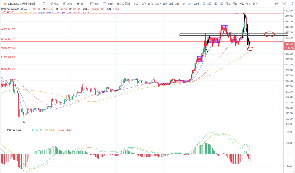Image resolution: width=295 pixels, height=173 pixels.
Task: Click the MA(60):348.93 legend label
Action: 28,13
